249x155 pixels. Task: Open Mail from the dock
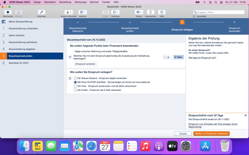[64, 146]
